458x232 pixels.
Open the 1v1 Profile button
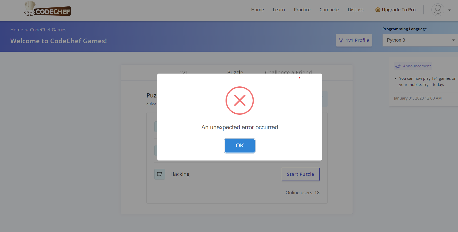354,40
